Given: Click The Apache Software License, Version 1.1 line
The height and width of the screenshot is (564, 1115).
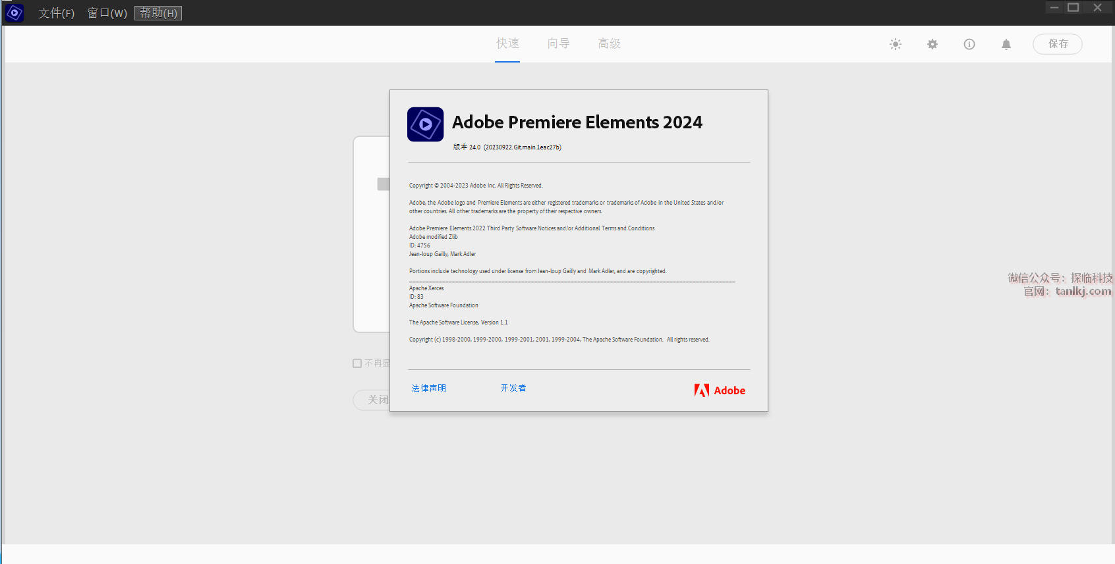Looking at the screenshot, I should [459, 322].
